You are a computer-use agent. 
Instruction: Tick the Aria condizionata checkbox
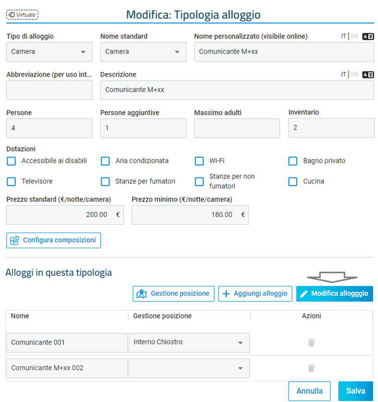point(105,161)
